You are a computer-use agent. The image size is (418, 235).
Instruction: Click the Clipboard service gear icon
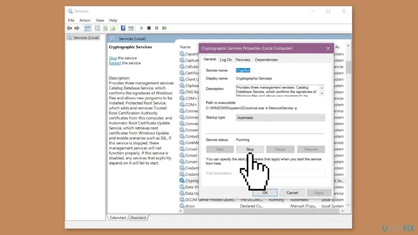(182, 86)
